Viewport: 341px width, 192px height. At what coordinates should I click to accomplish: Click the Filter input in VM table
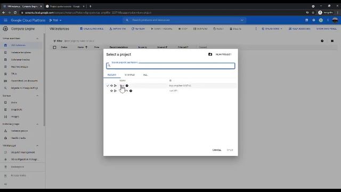pyautogui.click(x=79, y=41)
